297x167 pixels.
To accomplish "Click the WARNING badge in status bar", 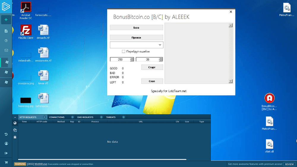I will 20,164.
